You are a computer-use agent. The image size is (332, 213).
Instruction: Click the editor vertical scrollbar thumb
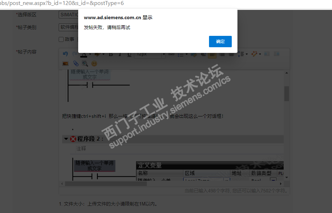287,94
